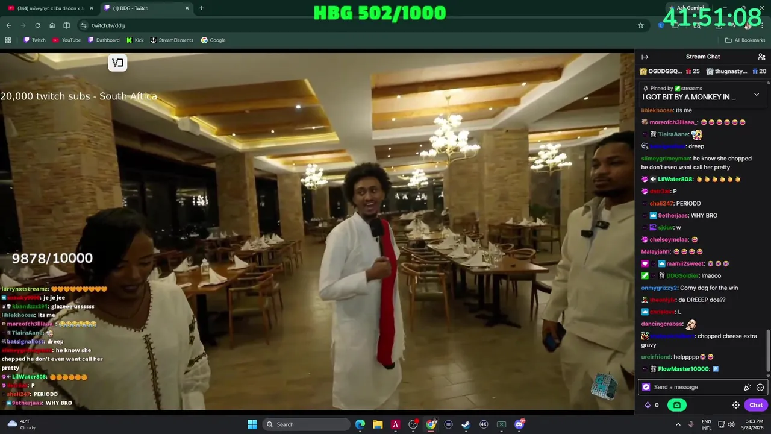Viewport: 771px width, 434px height.
Task: Open the Dashboard bookmark
Action: coord(104,40)
